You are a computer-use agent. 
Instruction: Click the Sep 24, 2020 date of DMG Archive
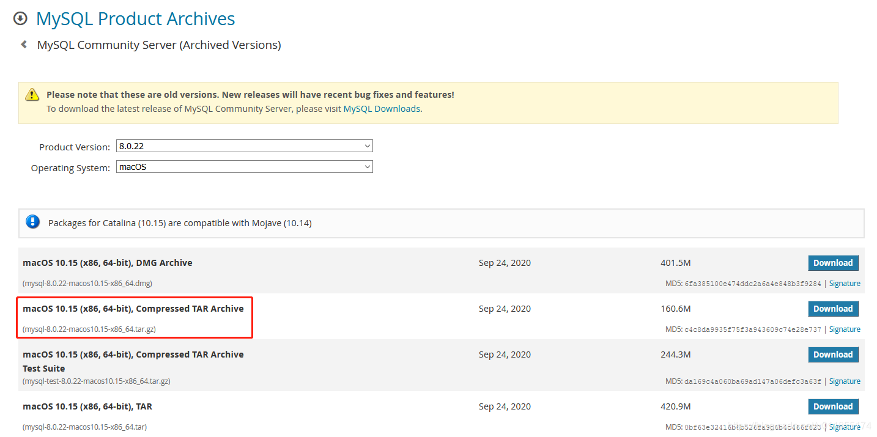point(505,263)
